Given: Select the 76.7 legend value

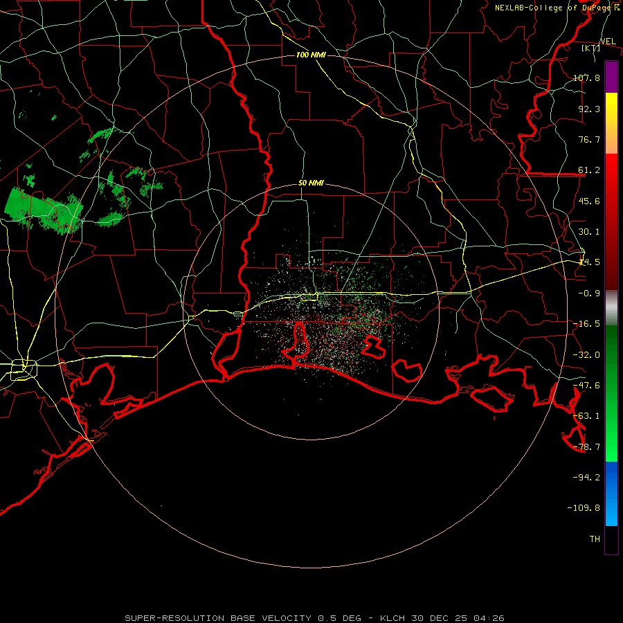Looking at the screenshot, I should 589,139.
